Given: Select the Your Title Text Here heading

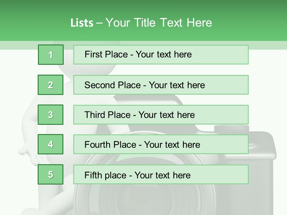Looking at the screenshot, I should 159,23.
